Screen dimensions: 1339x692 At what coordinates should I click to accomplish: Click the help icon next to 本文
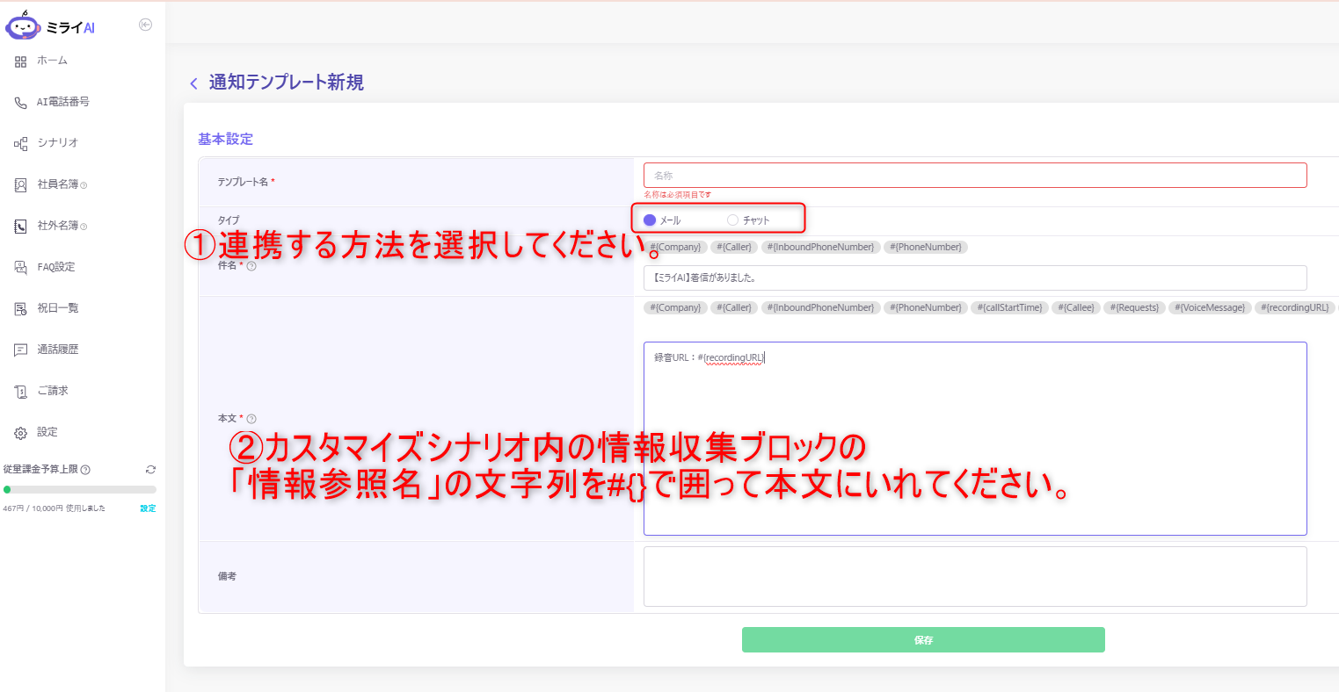click(251, 419)
